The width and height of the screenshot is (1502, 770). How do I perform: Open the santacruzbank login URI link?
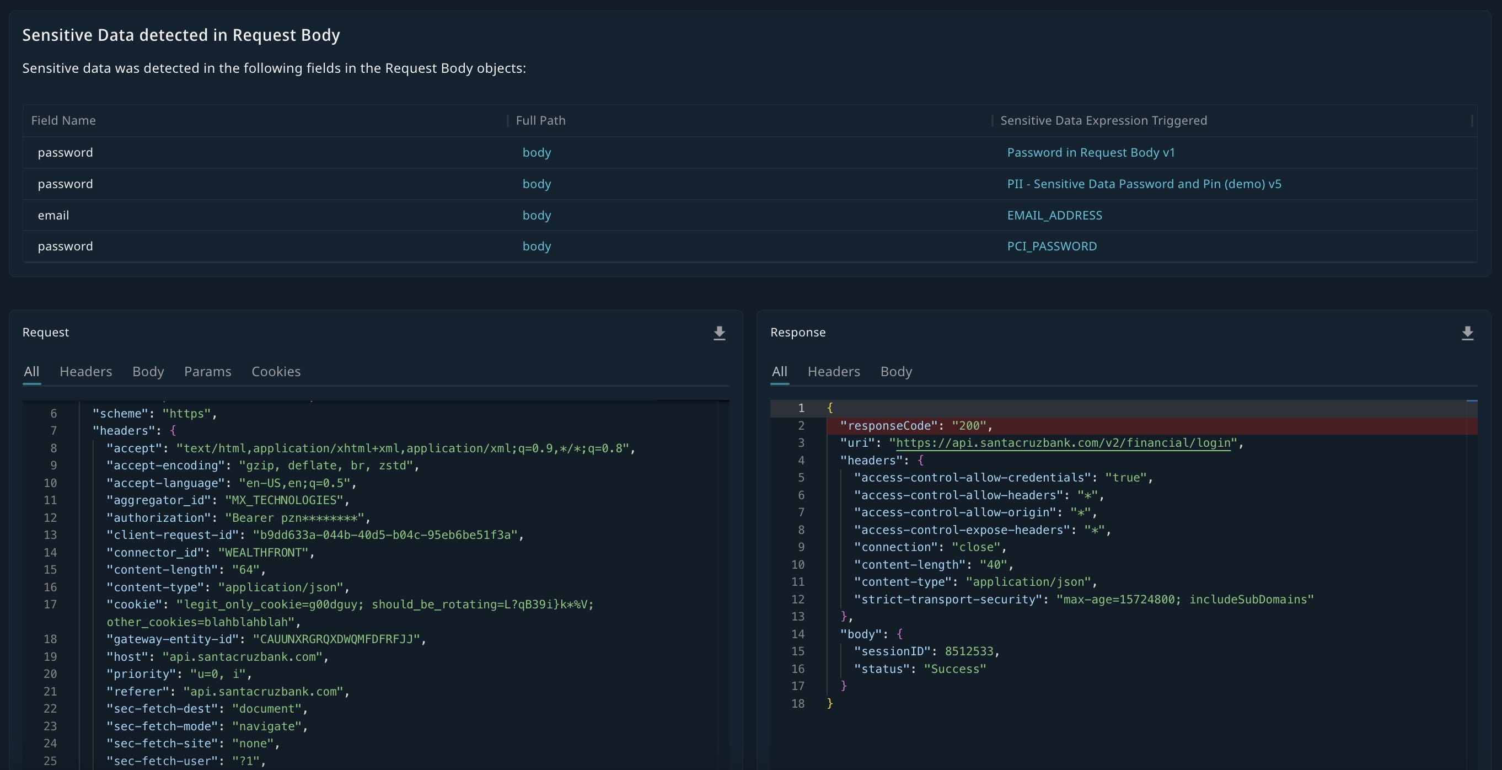[1063, 443]
